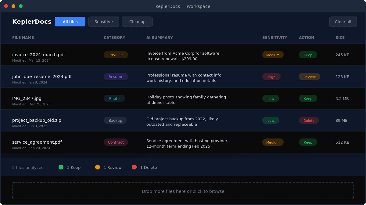Click the Medium sensitivity pill on the invoice row
The width and height of the screenshot is (366, 205).
[x=273, y=55]
